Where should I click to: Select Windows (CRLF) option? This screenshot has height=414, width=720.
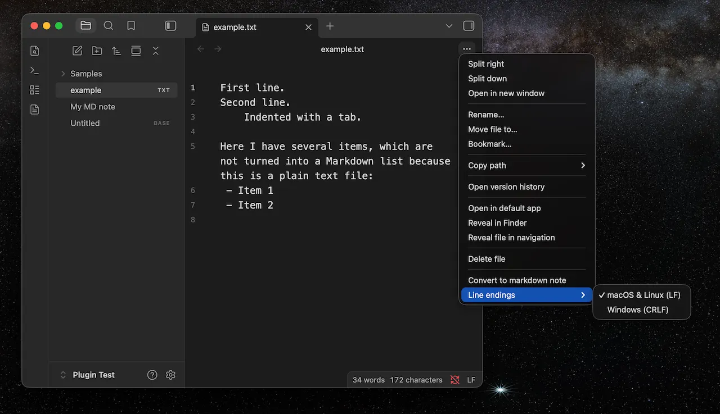pos(642,310)
